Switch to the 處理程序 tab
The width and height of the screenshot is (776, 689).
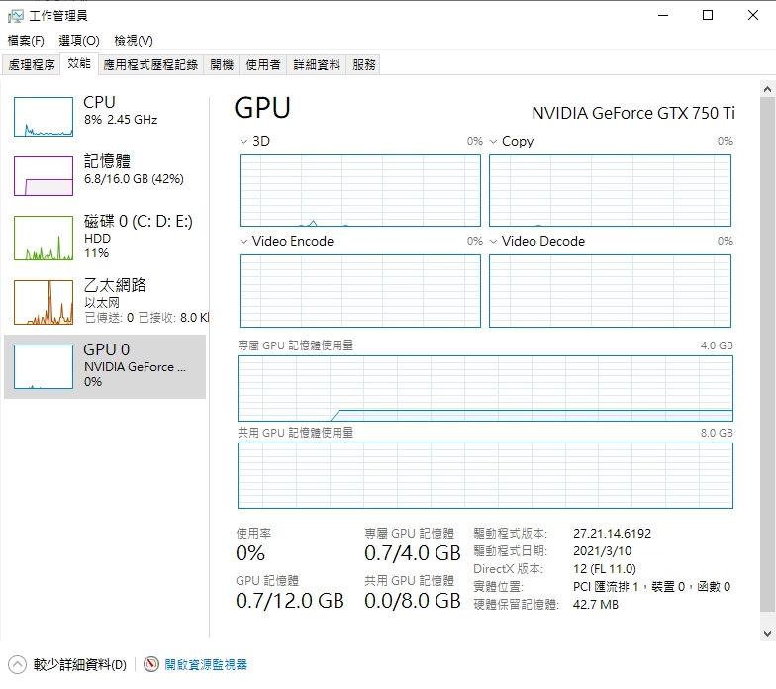click(32, 65)
